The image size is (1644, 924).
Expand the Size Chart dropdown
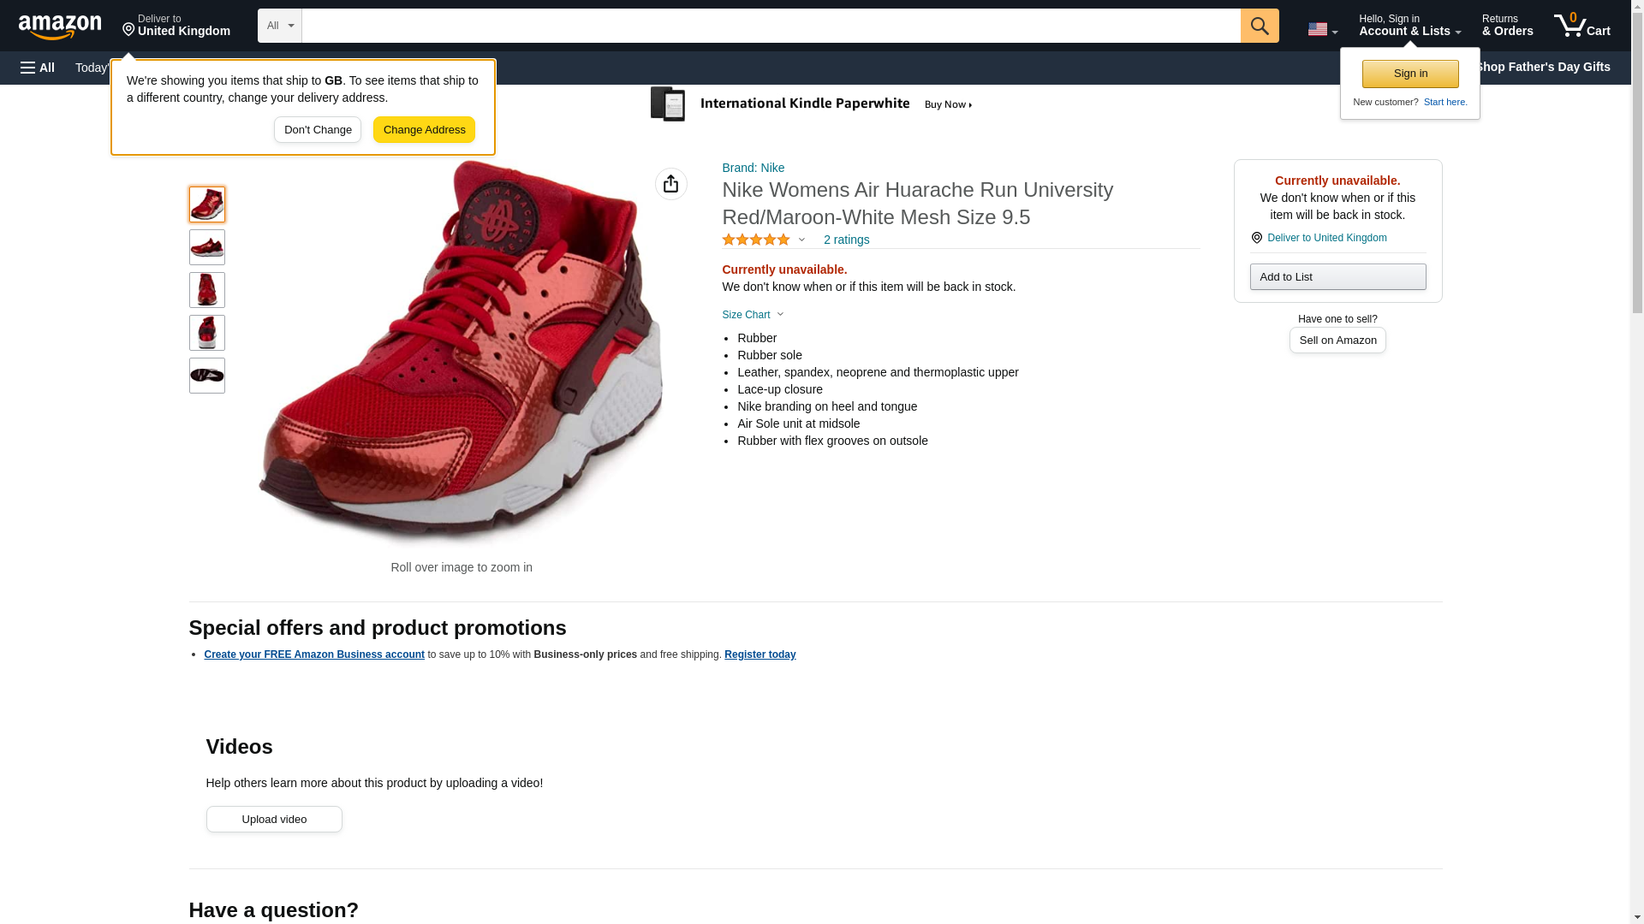753,315
